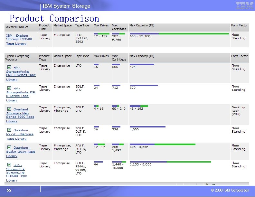Click IBM max drives value 12 - 192
Viewport: 255px width, 197px height.
point(101,36)
